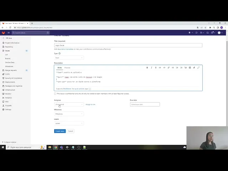The height and width of the screenshot is (171, 228).
Task: Expand the help dropdown in navbar
Action: tap(213, 33)
